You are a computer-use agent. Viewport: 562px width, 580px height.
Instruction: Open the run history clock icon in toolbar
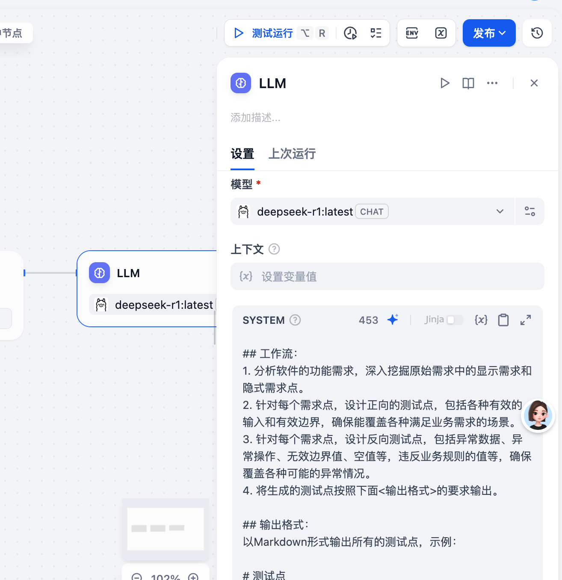coord(350,33)
